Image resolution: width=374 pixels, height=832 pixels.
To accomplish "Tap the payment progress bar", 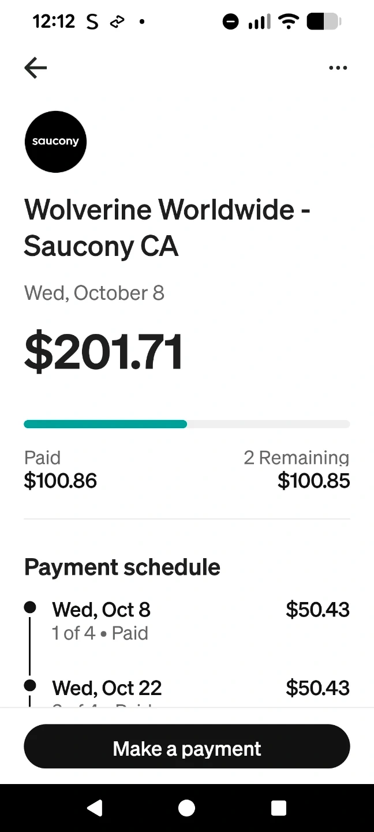I will point(186,424).
